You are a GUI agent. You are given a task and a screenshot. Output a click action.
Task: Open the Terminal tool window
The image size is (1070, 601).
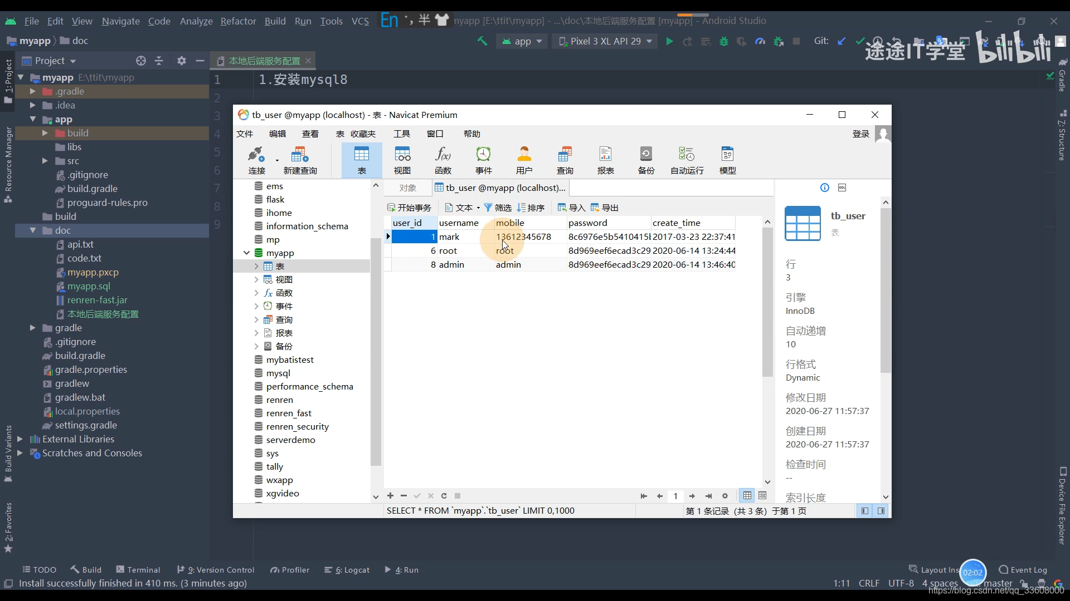pos(138,570)
